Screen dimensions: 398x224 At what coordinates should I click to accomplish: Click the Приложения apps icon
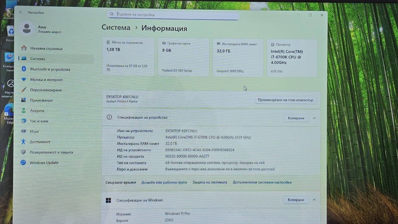click(x=23, y=100)
